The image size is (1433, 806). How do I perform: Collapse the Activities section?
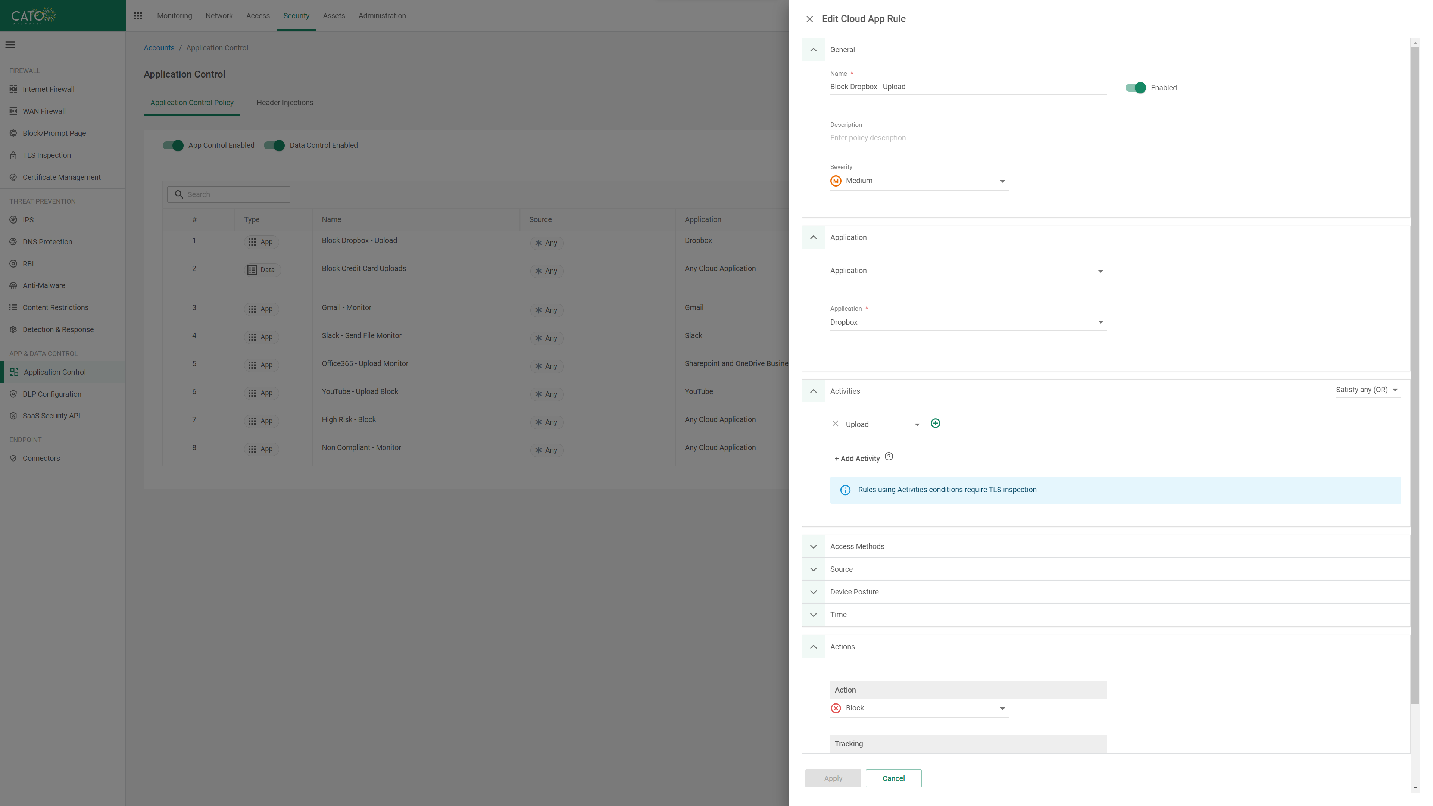coord(813,391)
